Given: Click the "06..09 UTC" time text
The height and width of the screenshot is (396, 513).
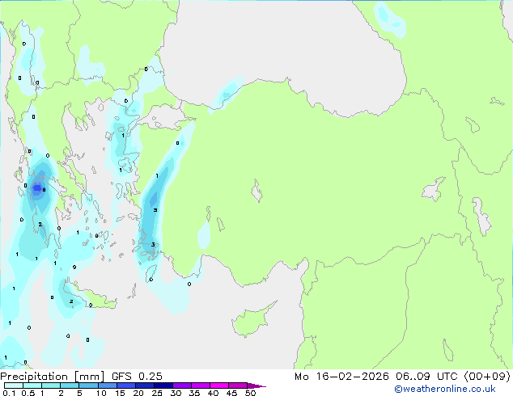Looking at the screenshot, I should pyautogui.click(x=426, y=377).
